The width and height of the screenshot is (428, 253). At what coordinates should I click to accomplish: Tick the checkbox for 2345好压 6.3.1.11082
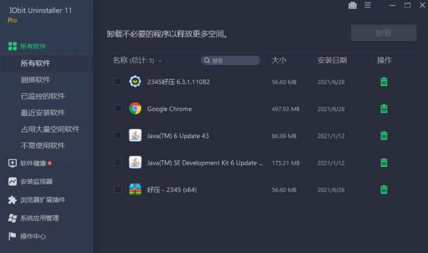pos(117,82)
